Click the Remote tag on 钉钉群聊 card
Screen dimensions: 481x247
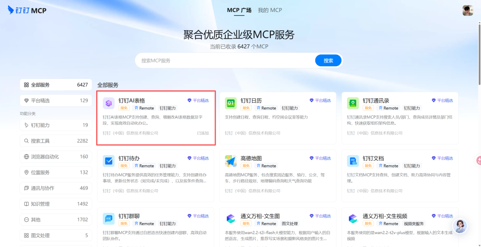144,223
